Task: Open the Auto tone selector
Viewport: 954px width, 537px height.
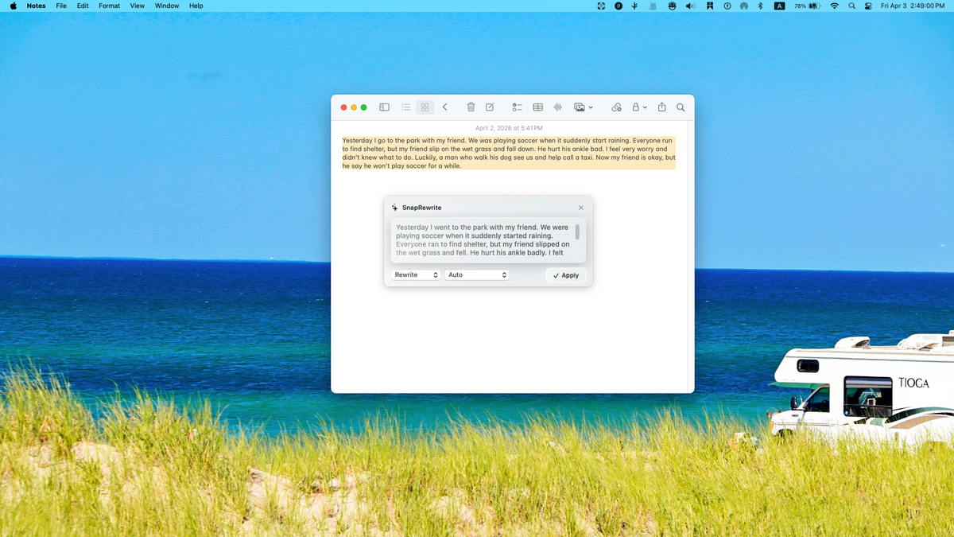Action: tap(476, 274)
